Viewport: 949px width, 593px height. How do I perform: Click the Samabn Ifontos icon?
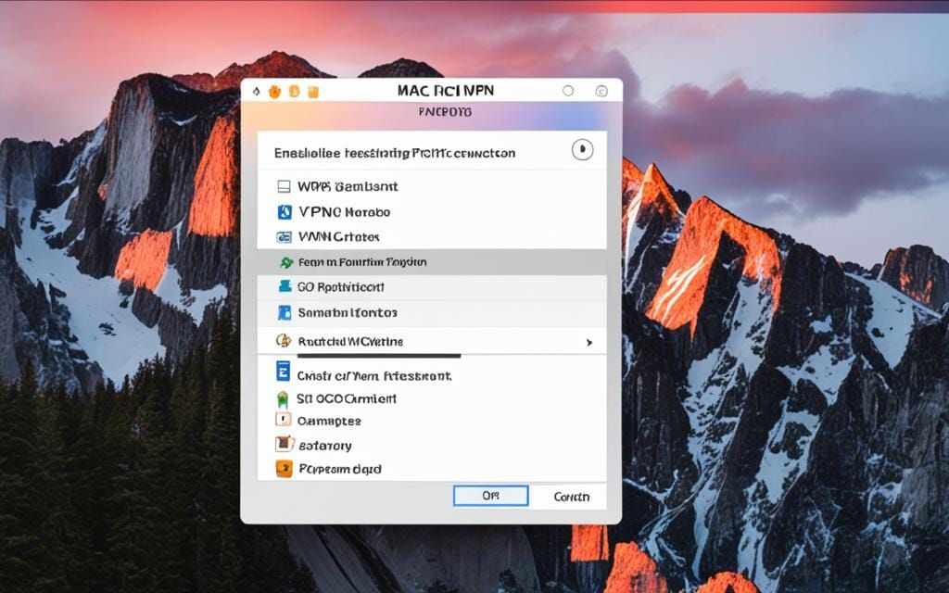285,312
